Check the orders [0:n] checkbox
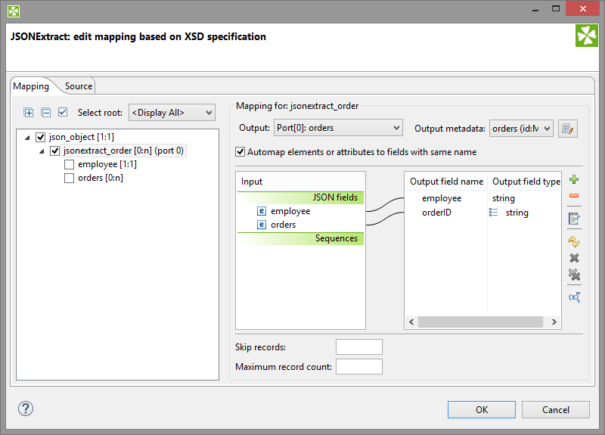 [70, 178]
